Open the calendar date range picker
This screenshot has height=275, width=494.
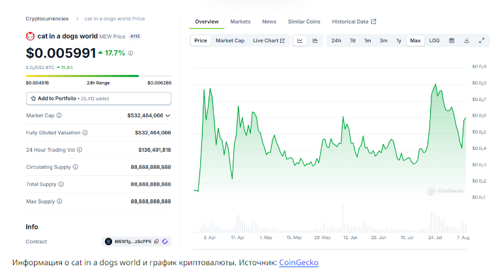[x=452, y=40]
